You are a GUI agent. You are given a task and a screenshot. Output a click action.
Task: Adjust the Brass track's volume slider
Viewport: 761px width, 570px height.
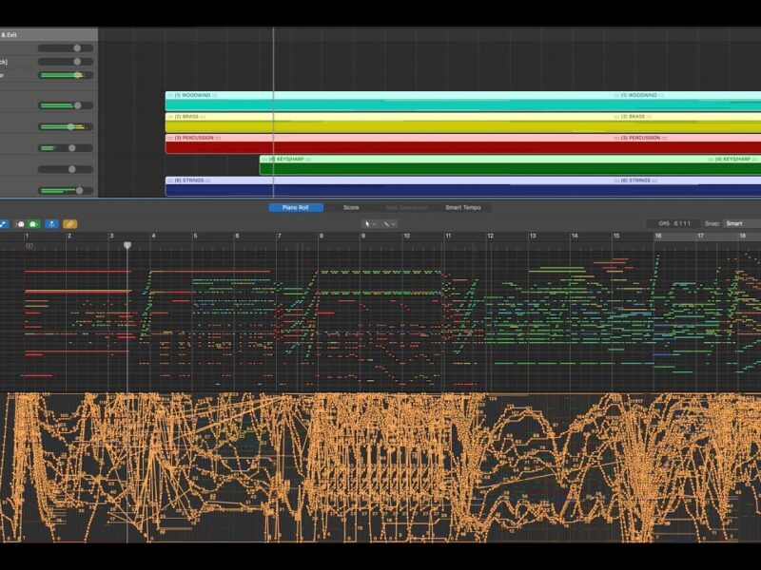[66, 126]
